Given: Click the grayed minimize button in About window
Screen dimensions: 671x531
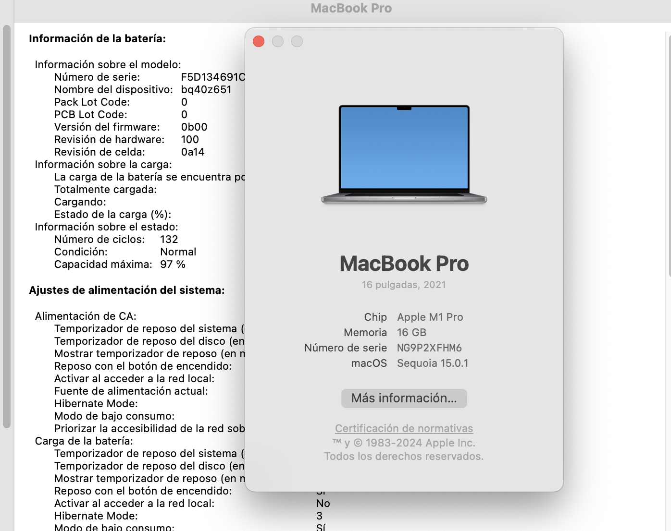Looking at the screenshot, I should (x=278, y=41).
